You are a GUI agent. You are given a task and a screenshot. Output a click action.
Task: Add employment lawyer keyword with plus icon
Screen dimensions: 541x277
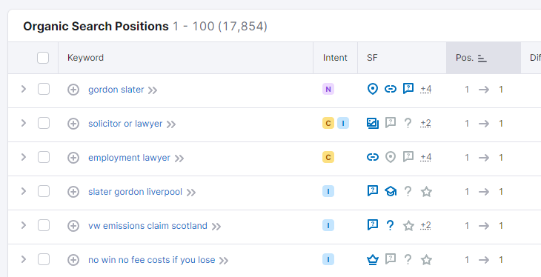[73, 158]
